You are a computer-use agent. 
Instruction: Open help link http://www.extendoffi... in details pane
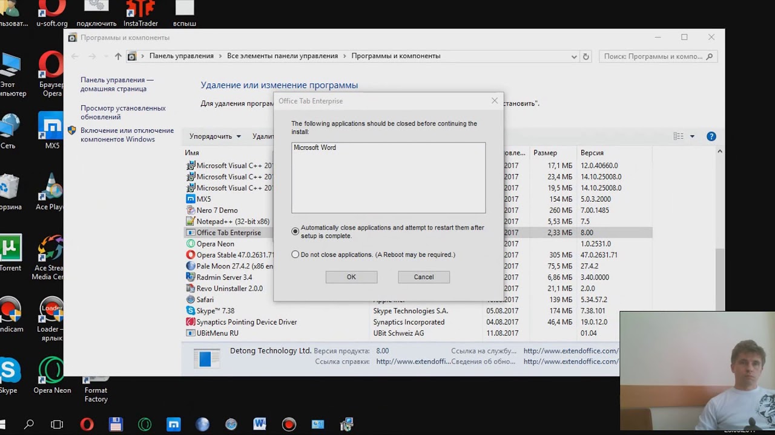tap(414, 361)
